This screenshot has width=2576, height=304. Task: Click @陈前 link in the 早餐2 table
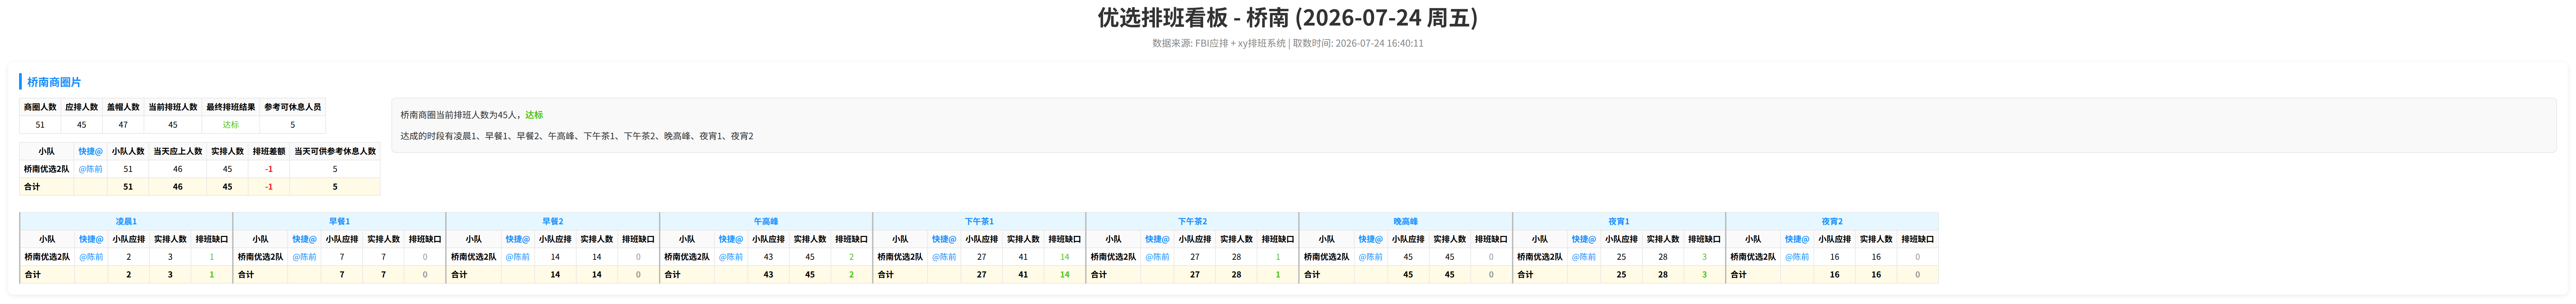517,257
